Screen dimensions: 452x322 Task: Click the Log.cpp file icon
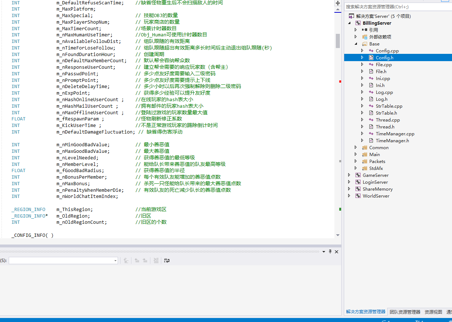[371, 92]
